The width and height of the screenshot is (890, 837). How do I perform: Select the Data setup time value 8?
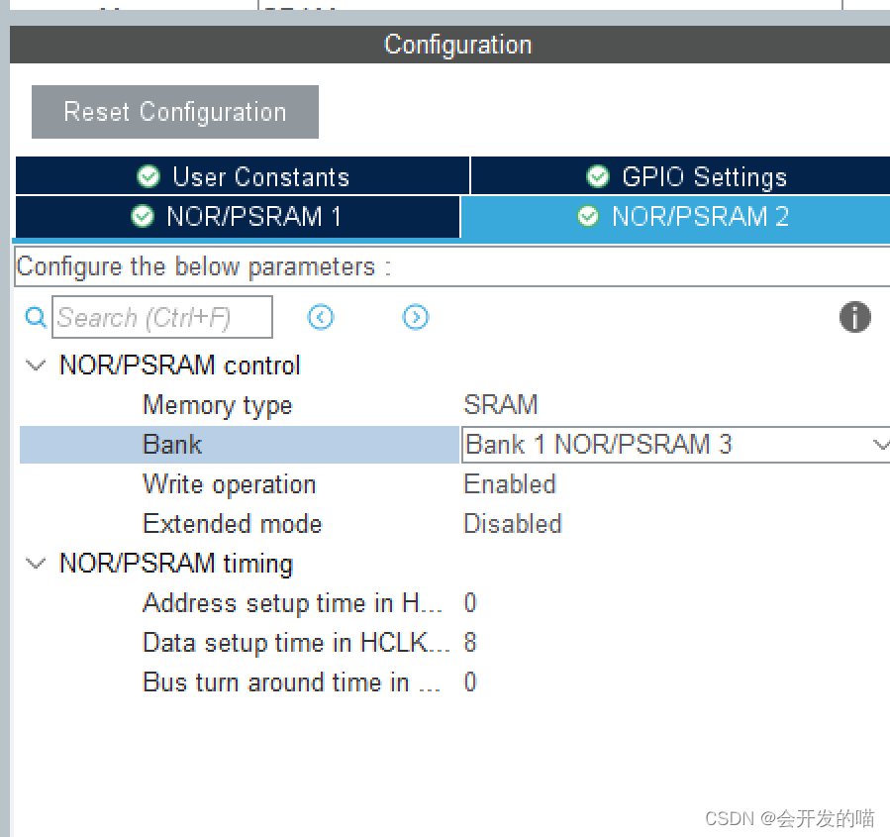(x=469, y=643)
